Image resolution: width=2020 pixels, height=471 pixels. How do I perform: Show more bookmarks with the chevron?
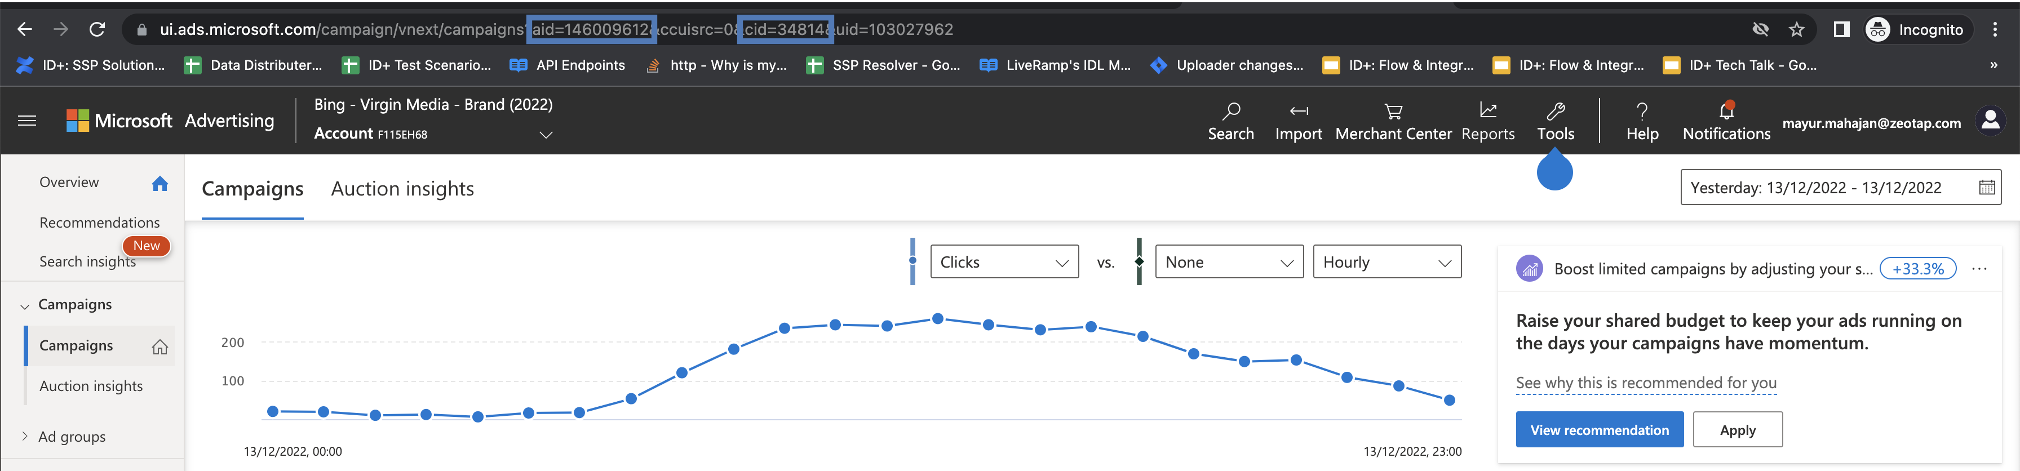[1994, 65]
